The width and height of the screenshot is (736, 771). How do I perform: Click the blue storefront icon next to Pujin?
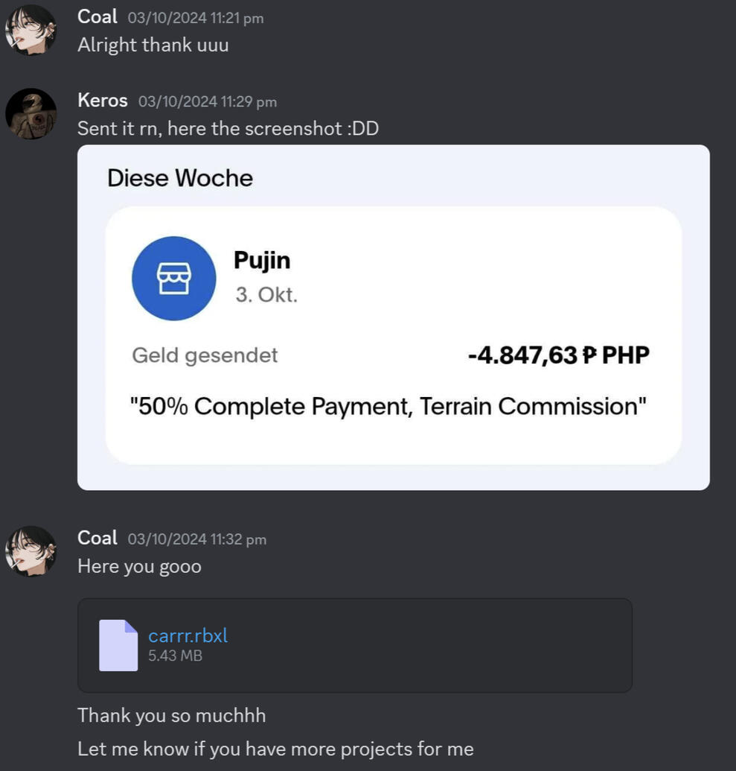(174, 279)
